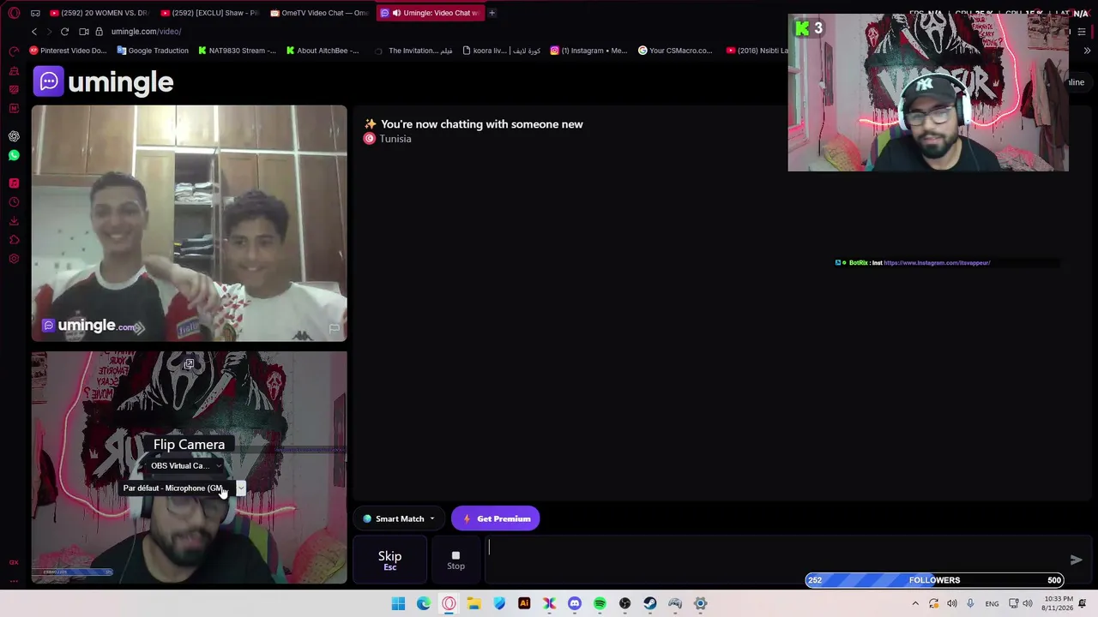The width and height of the screenshot is (1098, 617).
Task: Show hidden system tray icons
Action: 914,603
